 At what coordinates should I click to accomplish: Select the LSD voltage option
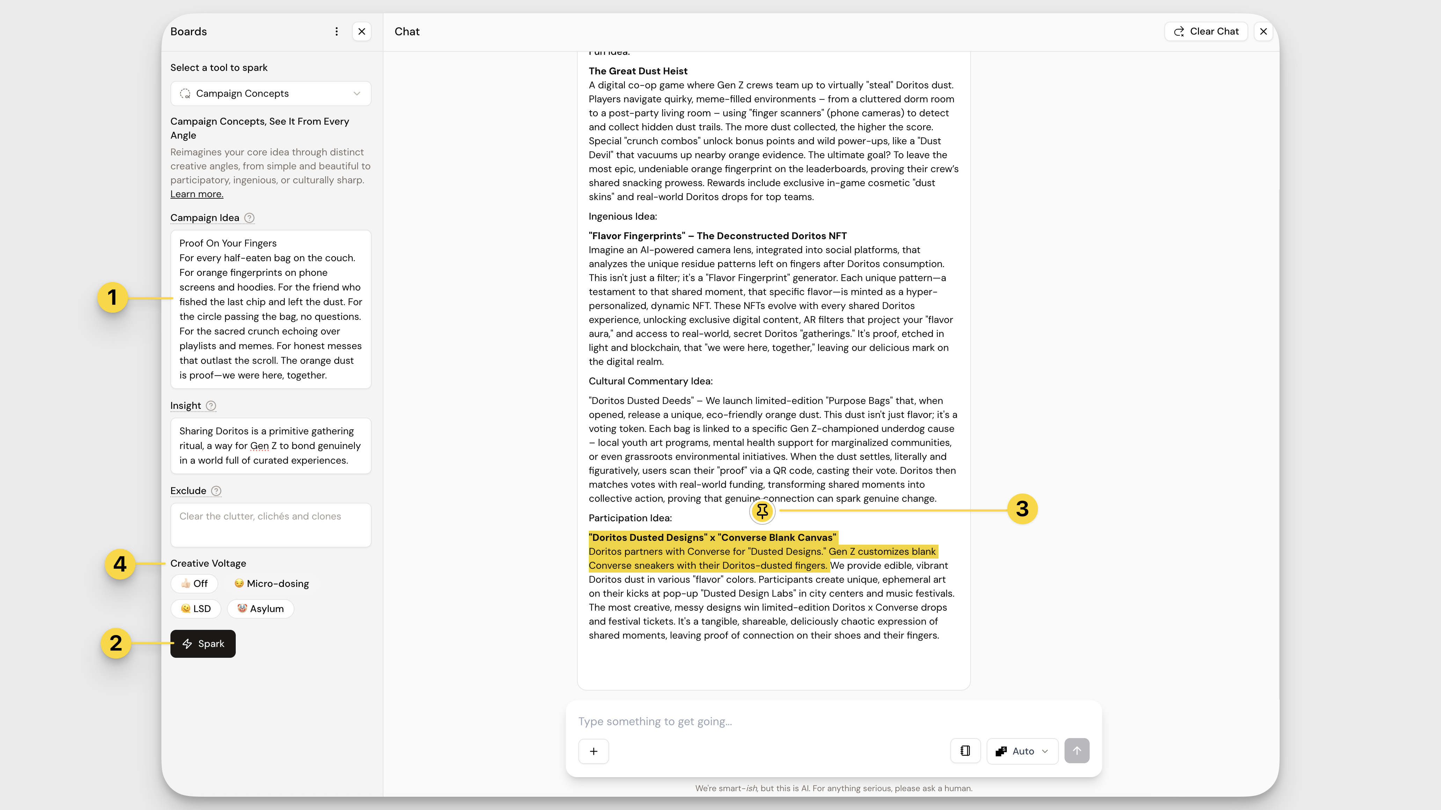click(x=196, y=609)
